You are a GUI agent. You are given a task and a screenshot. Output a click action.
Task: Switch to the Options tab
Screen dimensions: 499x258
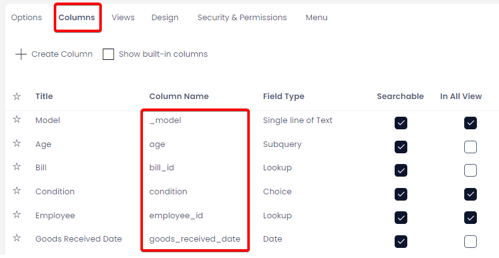click(x=27, y=18)
